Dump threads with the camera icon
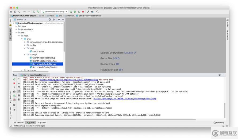Viewport: 238px width, 139px height. pyautogui.click(x=14, y=91)
